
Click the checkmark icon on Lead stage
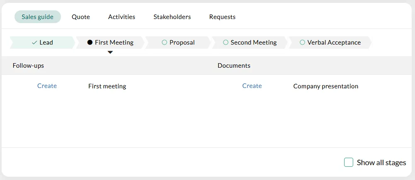34,43
